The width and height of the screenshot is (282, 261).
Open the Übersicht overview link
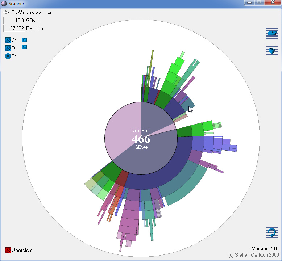(x=22, y=250)
